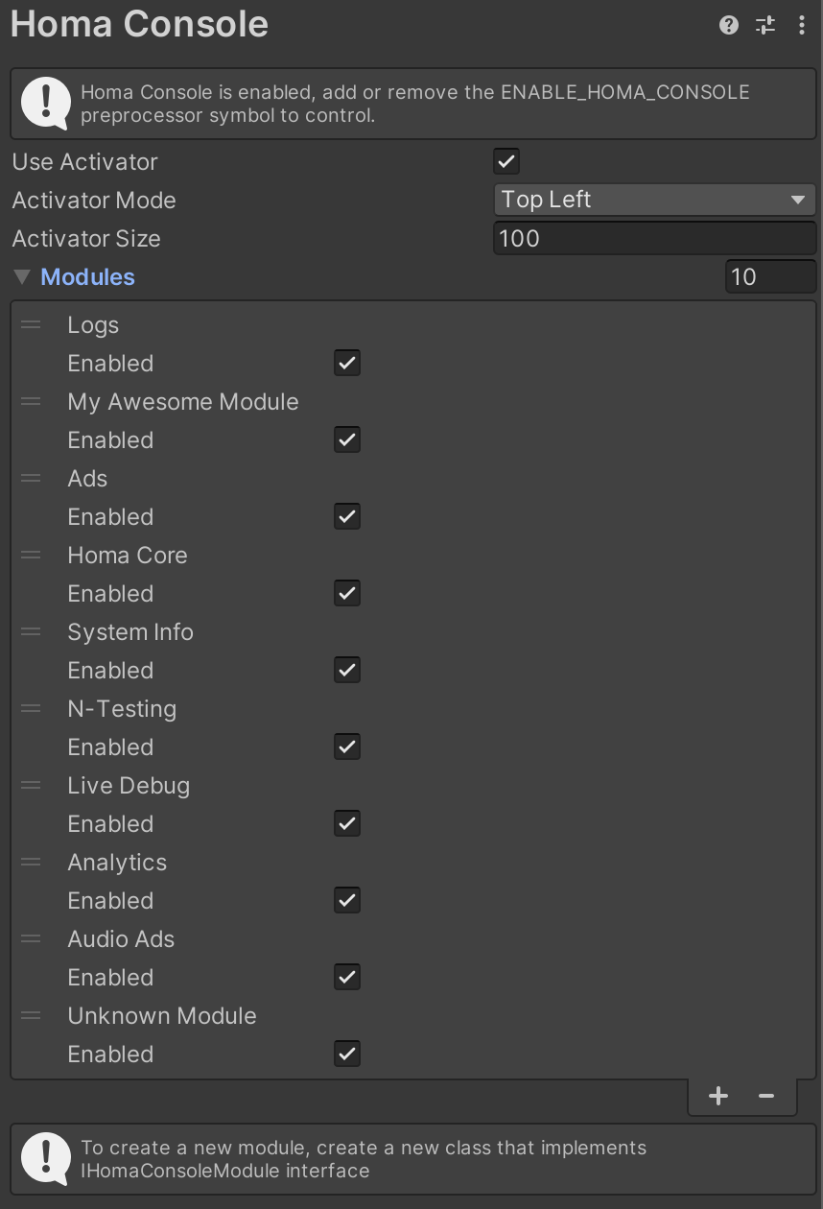Toggle Enabled for Homa Core module
The image size is (823, 1209).
347,594
